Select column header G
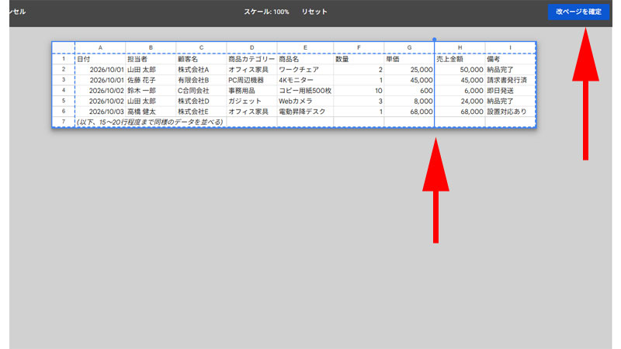 click(409, 47)
